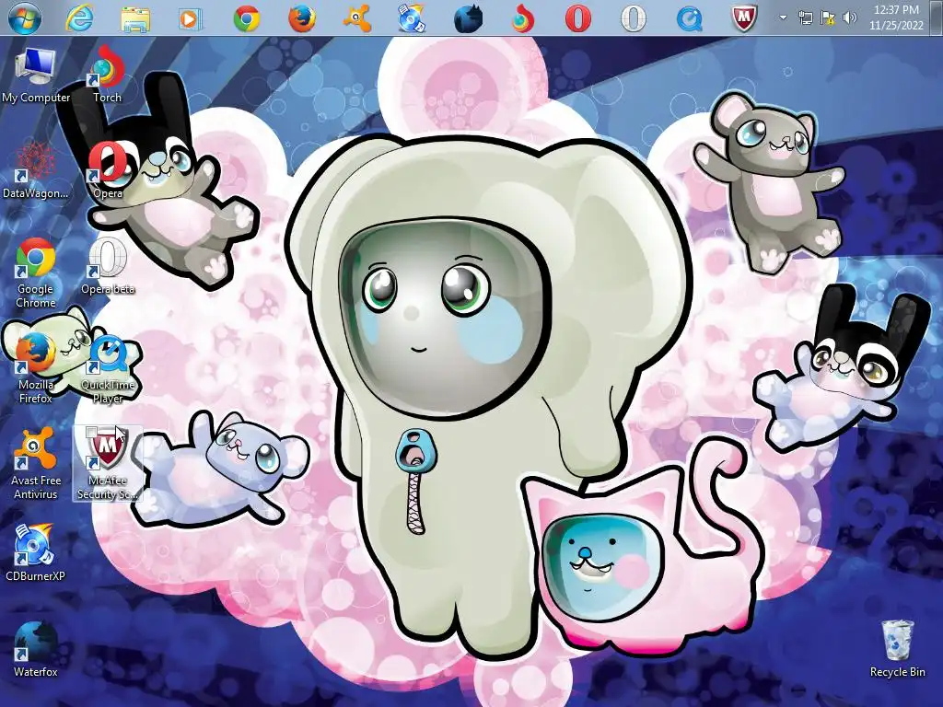Select the Avast Free Antivirus shortcut
The height and width of the screenshot is (707, 943).
point(36,464)
